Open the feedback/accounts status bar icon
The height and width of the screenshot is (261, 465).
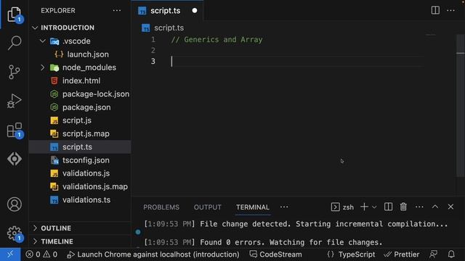point(433,254)
